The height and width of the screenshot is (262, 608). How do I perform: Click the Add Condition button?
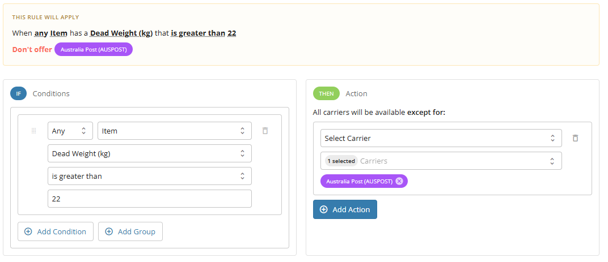tap(56, 231)
